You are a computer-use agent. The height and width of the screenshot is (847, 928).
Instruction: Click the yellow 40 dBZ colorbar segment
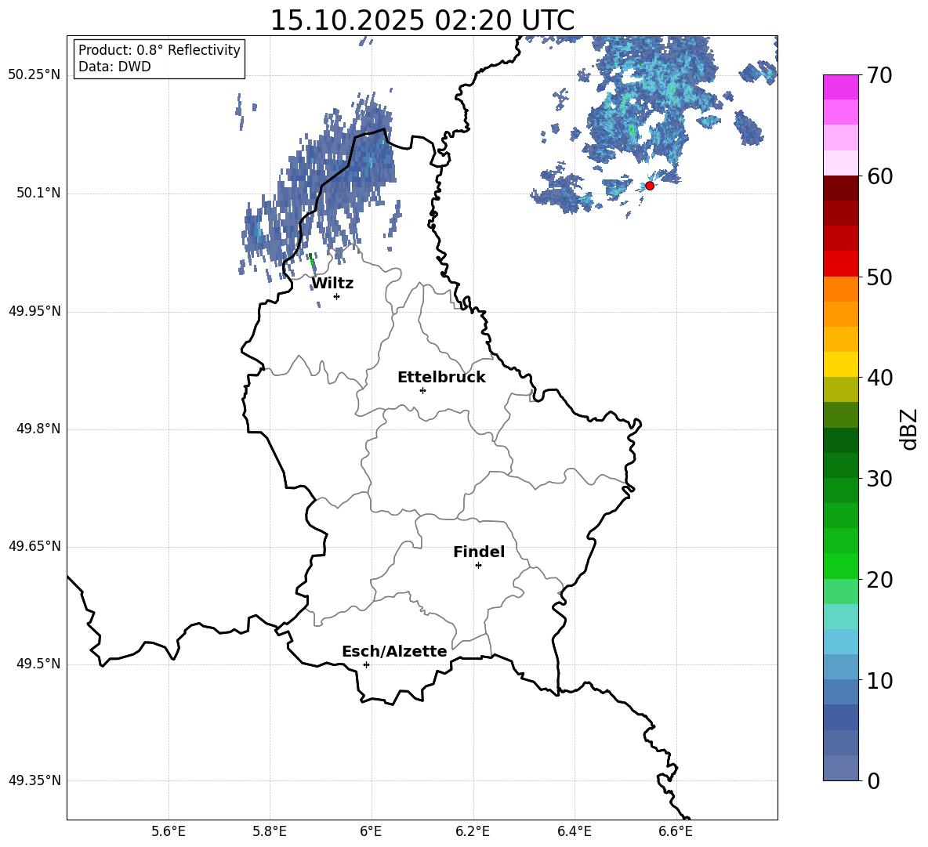tap(841, 364)
